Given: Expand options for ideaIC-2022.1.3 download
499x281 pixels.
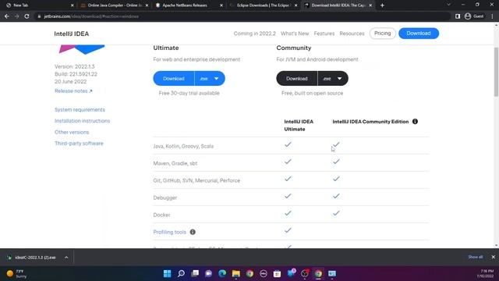Looking at the screenshot, I should pyautogui.click(x=66, y=257).
